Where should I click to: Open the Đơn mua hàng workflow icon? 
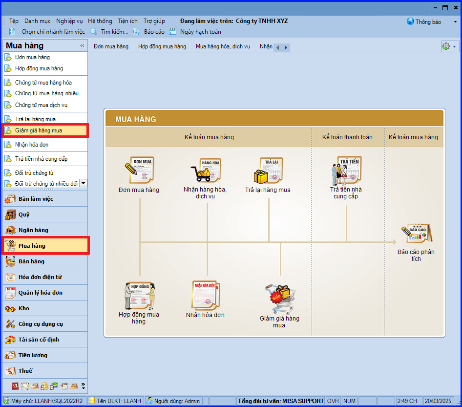[x=139, y=171]
